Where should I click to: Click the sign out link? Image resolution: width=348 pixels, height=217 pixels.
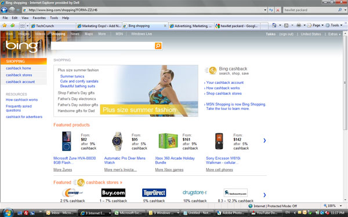coord(287,34)
